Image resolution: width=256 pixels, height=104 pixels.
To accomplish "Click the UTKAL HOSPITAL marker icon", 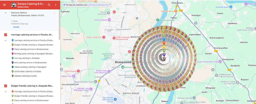I will [104, 37].
